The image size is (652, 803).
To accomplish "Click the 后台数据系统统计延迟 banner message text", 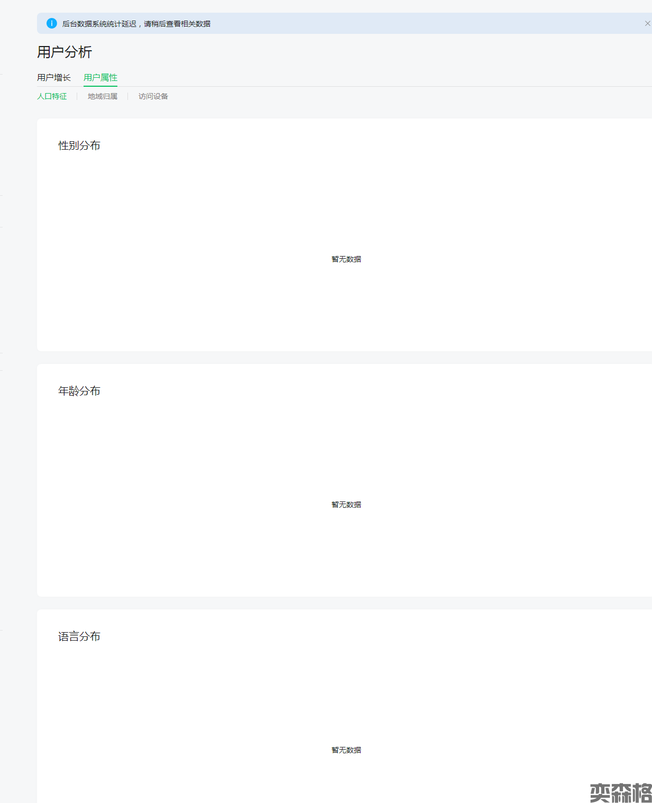I will [x=136, y=24].
